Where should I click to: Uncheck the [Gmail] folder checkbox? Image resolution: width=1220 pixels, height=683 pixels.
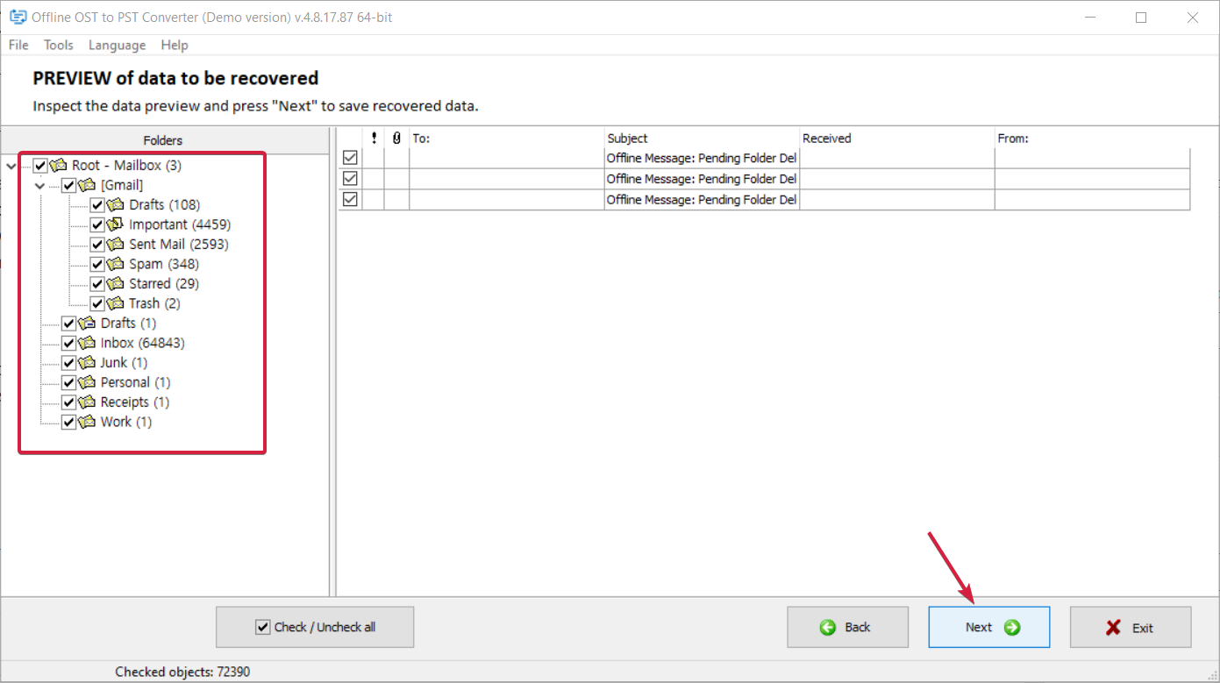tap(68, 185)
